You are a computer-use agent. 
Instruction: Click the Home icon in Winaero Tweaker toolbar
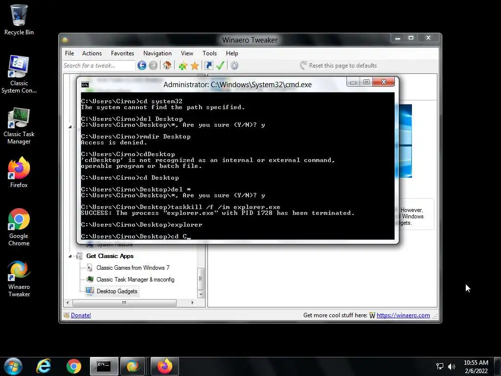pyautogui.click(x=167, y=66)
